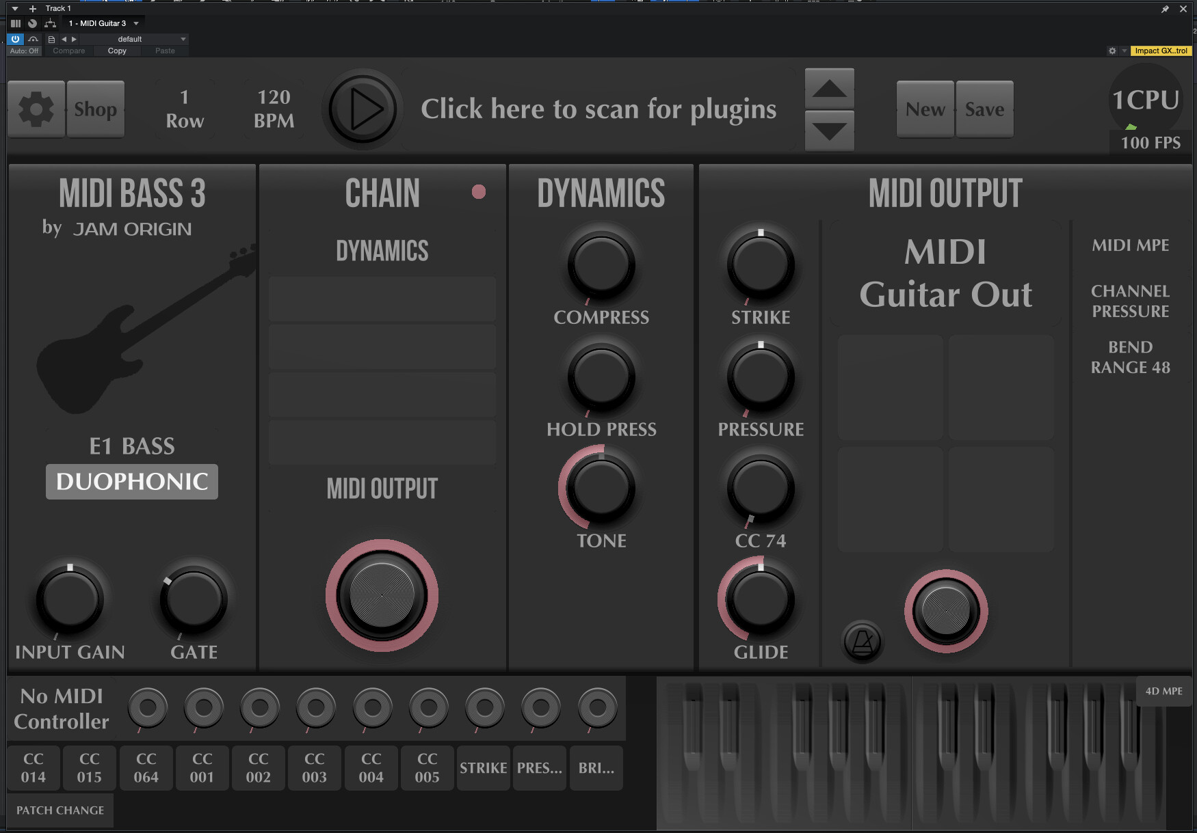This screenshot has width=1197, height=833.
Task: Select the CHANNEL PRESSURE option
Action: (1130, 301)
